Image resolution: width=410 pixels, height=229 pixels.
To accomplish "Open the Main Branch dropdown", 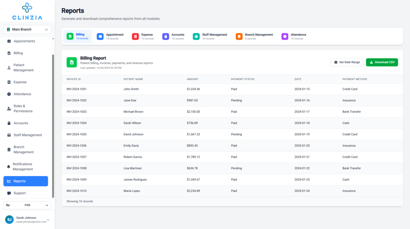I will (27, 30).
